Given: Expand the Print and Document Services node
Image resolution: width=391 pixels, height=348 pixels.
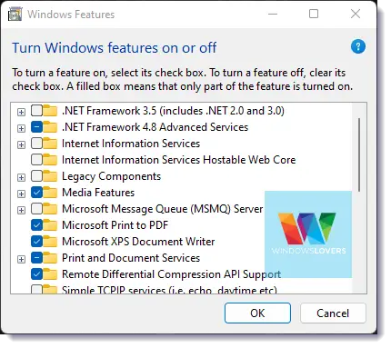Looking at the screenshot, I should pyautogui.click(x=21, y=259).
